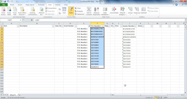Switch to Normal view in status bar
This screenshot has width=187, height=99.
click(156, 98)
